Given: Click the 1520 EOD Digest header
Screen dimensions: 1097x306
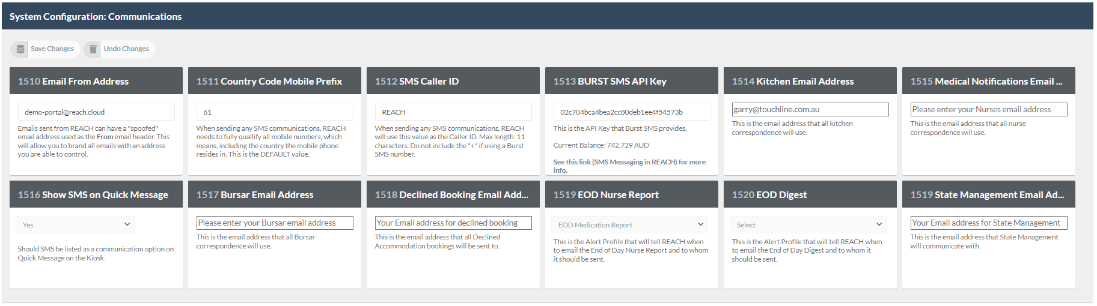Looking at the screenshot, I should point(810,194).
